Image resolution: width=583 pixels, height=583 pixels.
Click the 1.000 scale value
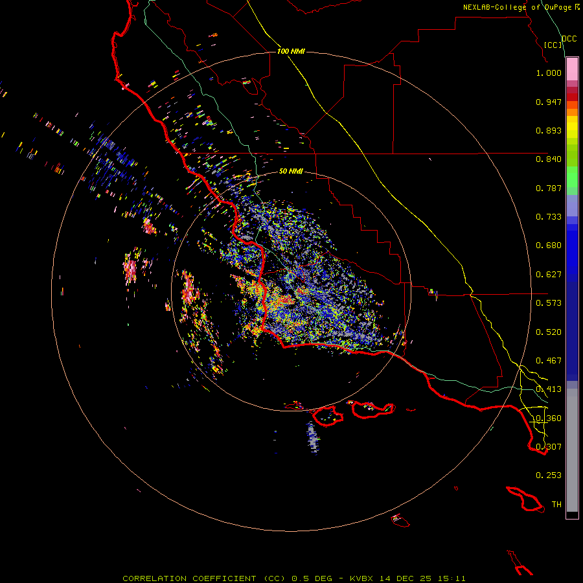tap(549, 73)
